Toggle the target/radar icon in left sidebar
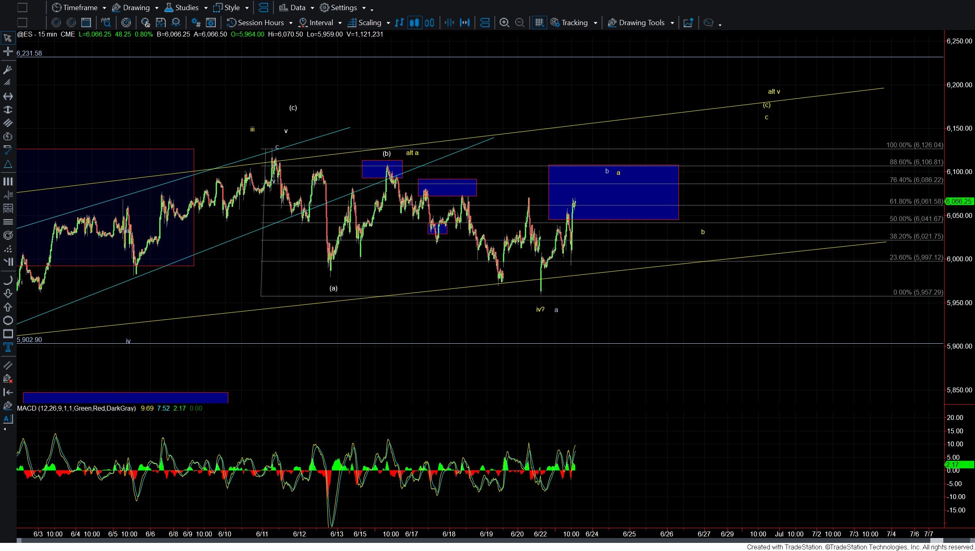This screenshot has width=975, height=551. click(7, 235)
